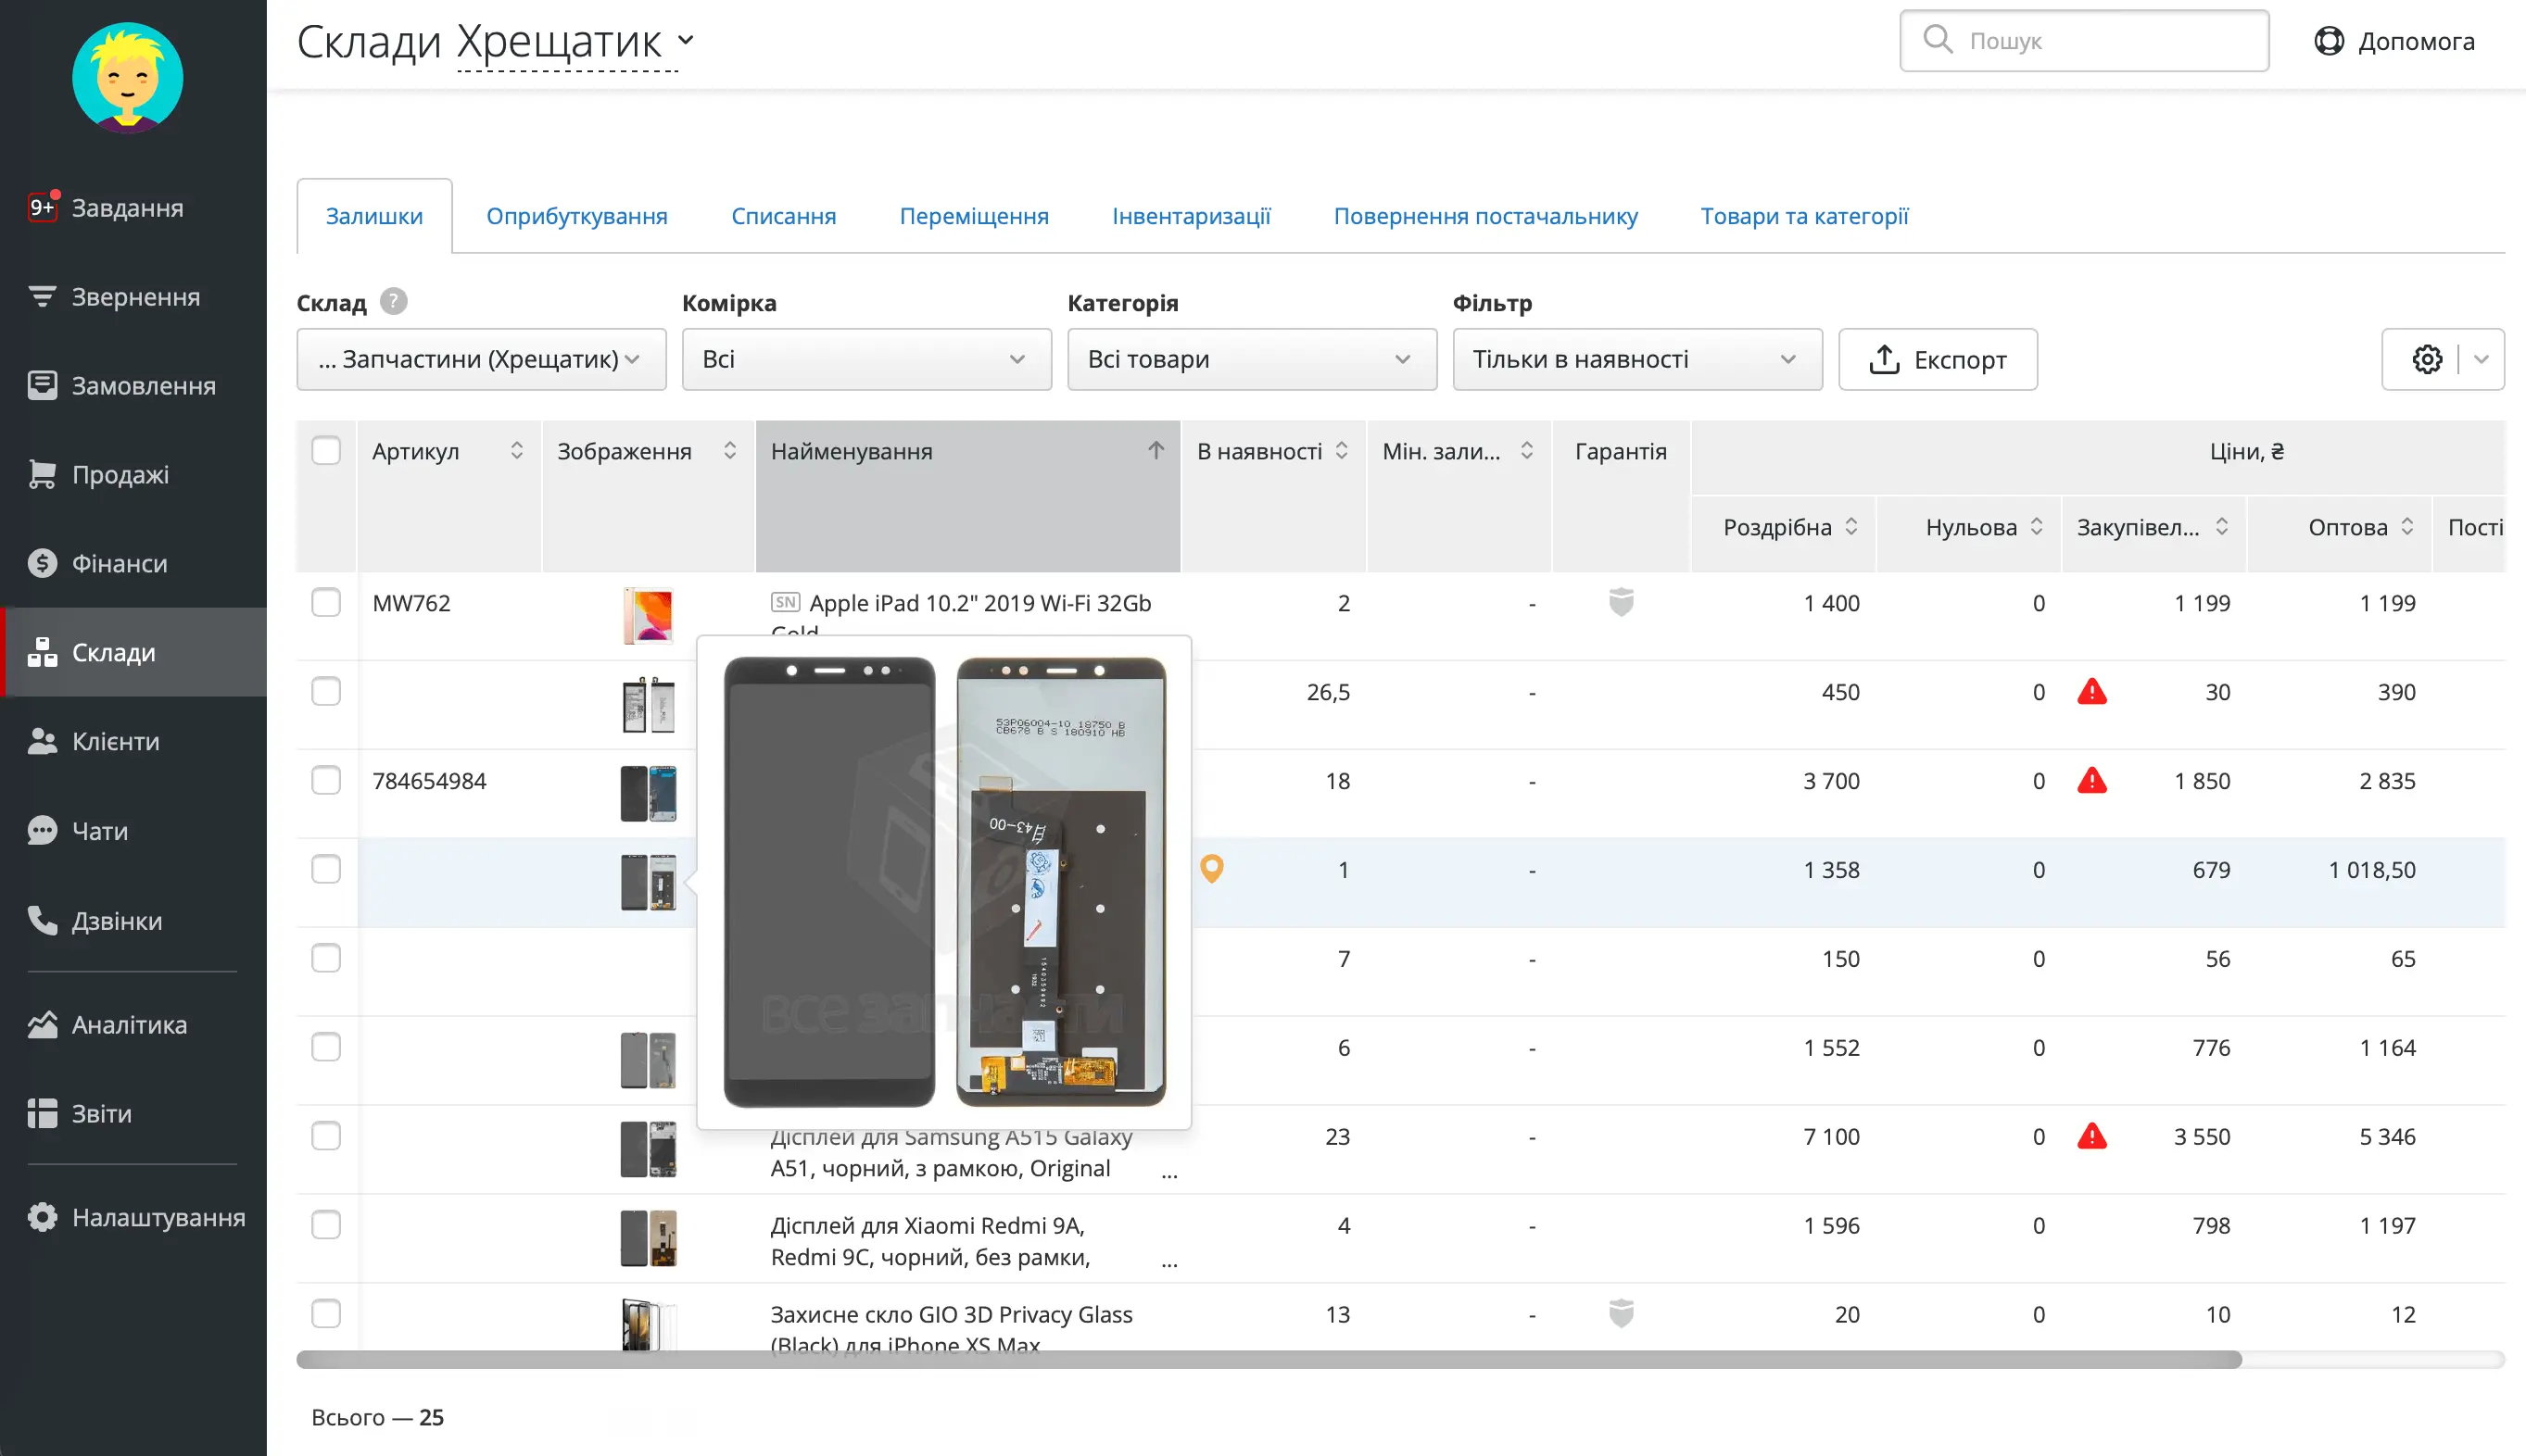Open Аналітика chart icon in sidebar
Screen dimensions: 2526x1456
[x=42, y=1024]
